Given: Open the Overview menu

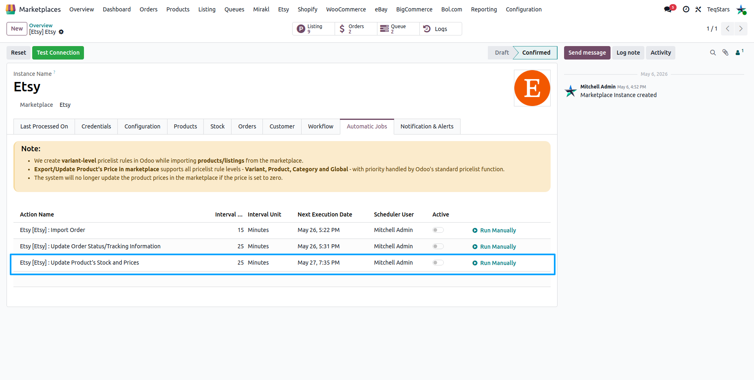Looking at the screenshot, I should [x=82, y=9].
